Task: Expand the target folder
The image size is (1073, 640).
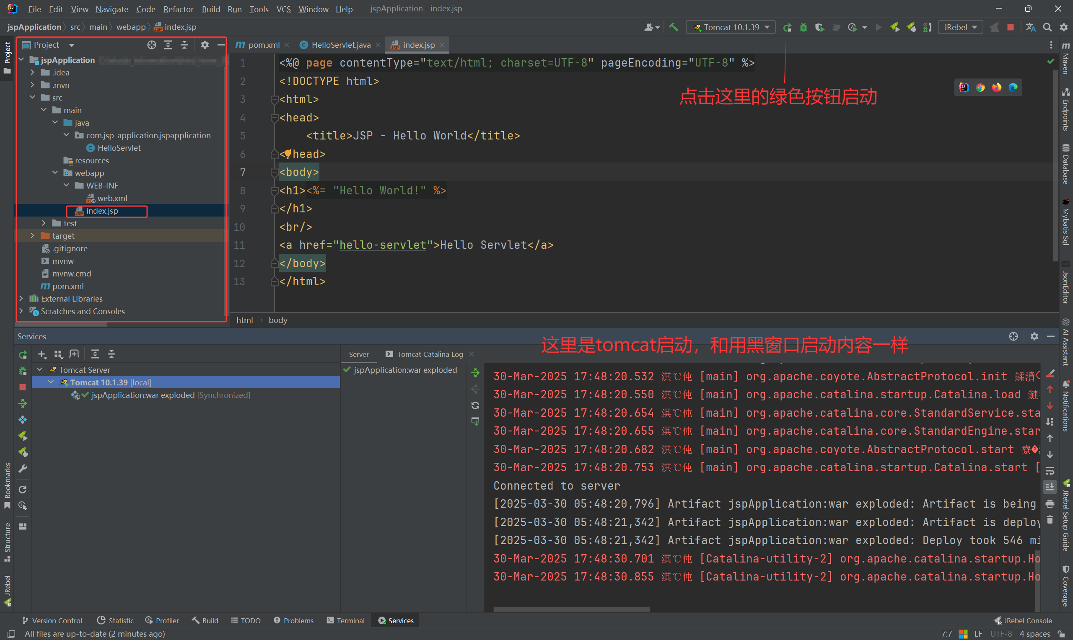Action: coord(32,236)
